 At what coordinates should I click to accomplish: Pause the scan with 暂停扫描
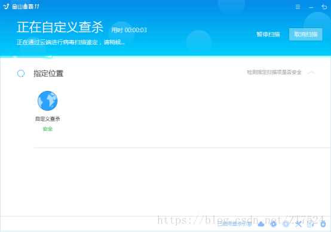click(x=268, y=34)
